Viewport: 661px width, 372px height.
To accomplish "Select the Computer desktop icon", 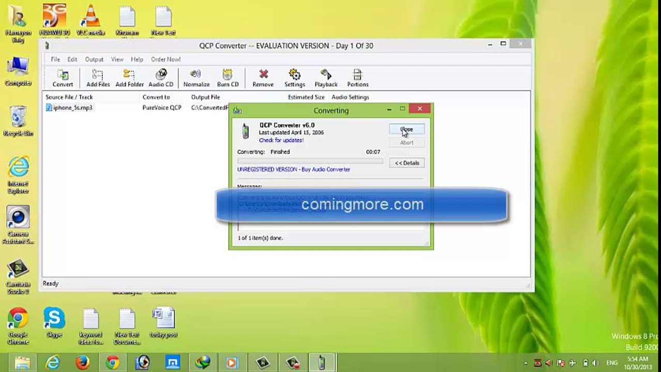I will [18, 71].
